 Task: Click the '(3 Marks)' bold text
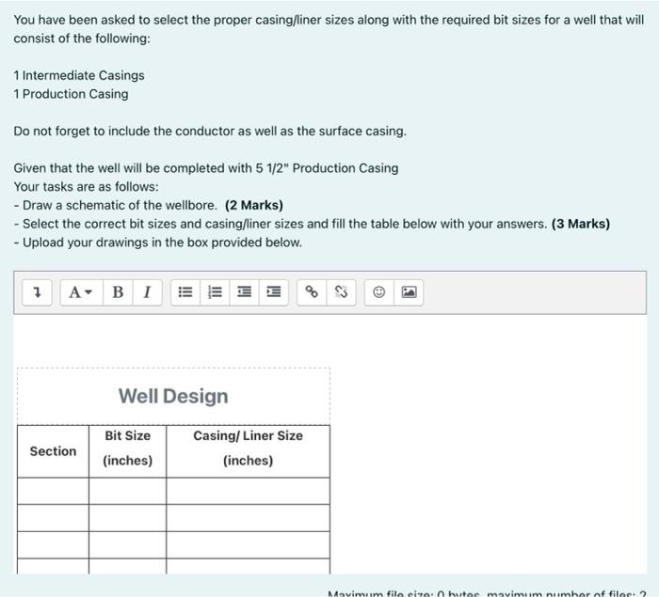click(581, 224)
